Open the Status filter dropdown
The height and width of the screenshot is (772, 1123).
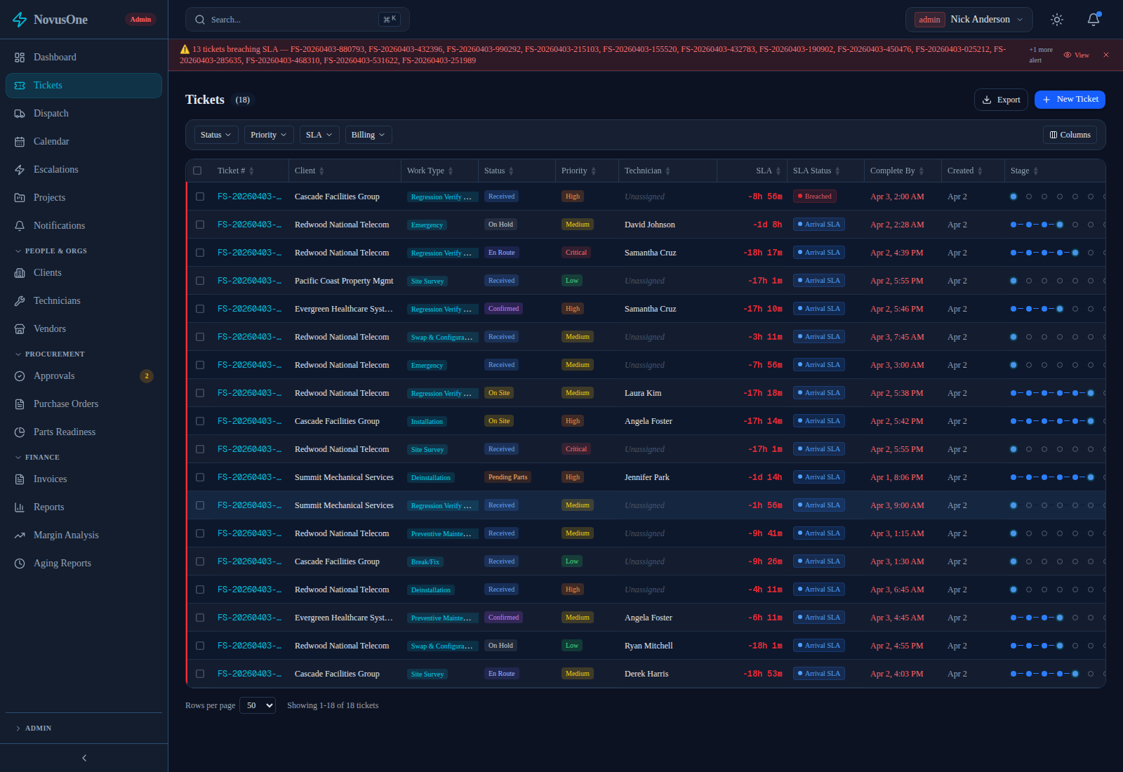coord(216,135)
